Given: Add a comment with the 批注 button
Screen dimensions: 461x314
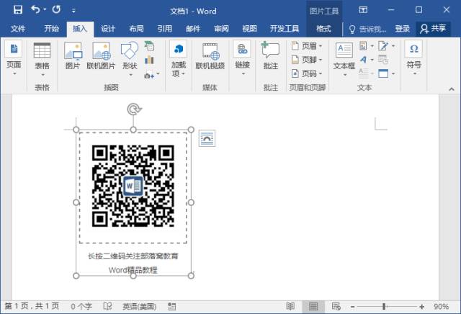Looking at the screenshot, I should 270,56.
